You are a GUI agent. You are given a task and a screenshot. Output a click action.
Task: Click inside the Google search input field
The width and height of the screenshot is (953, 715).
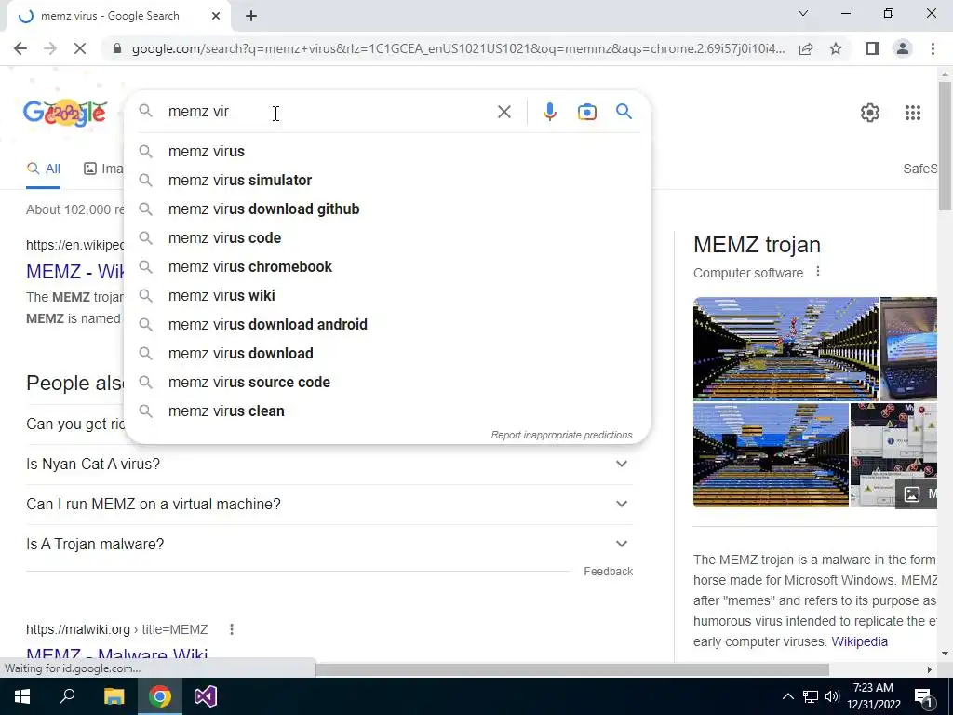pyautogui.click(x=329, y=112)
